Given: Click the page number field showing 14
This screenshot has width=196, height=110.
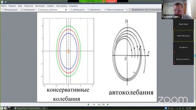Looking at the screenshot, I should click(94, 105).
